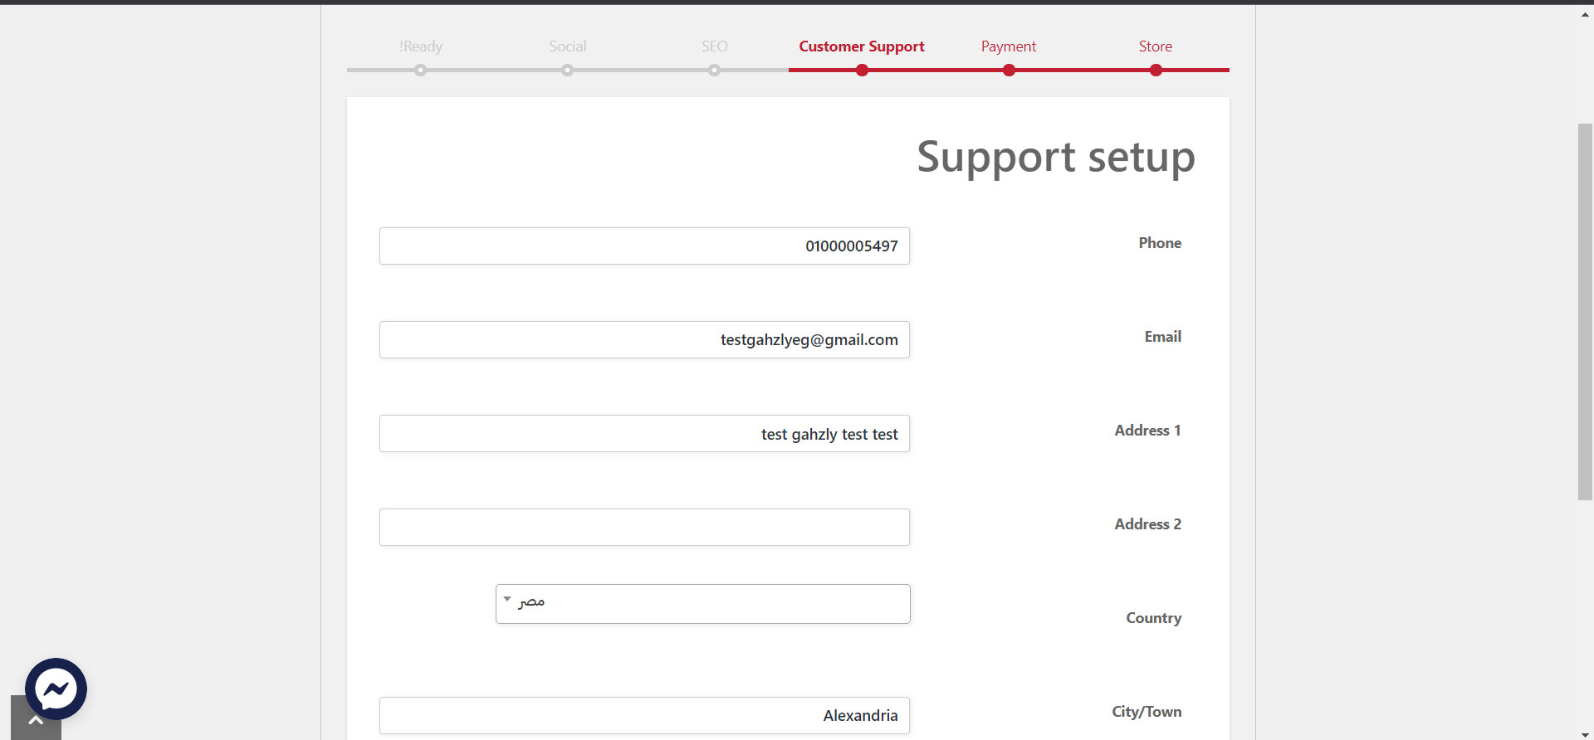Click the Store step dot
The image size is (1594, 740).
(1156, 71)
